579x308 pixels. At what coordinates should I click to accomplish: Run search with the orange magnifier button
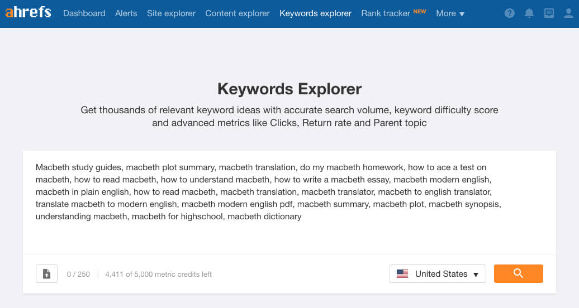(x=519, y=273)
